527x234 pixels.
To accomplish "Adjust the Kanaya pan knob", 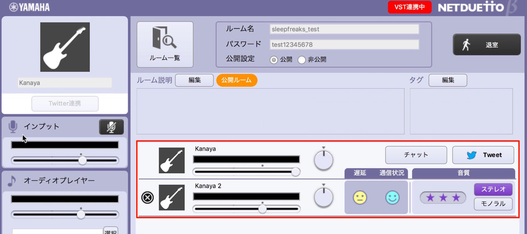I will pyautogui.click(x=324, y=160).
